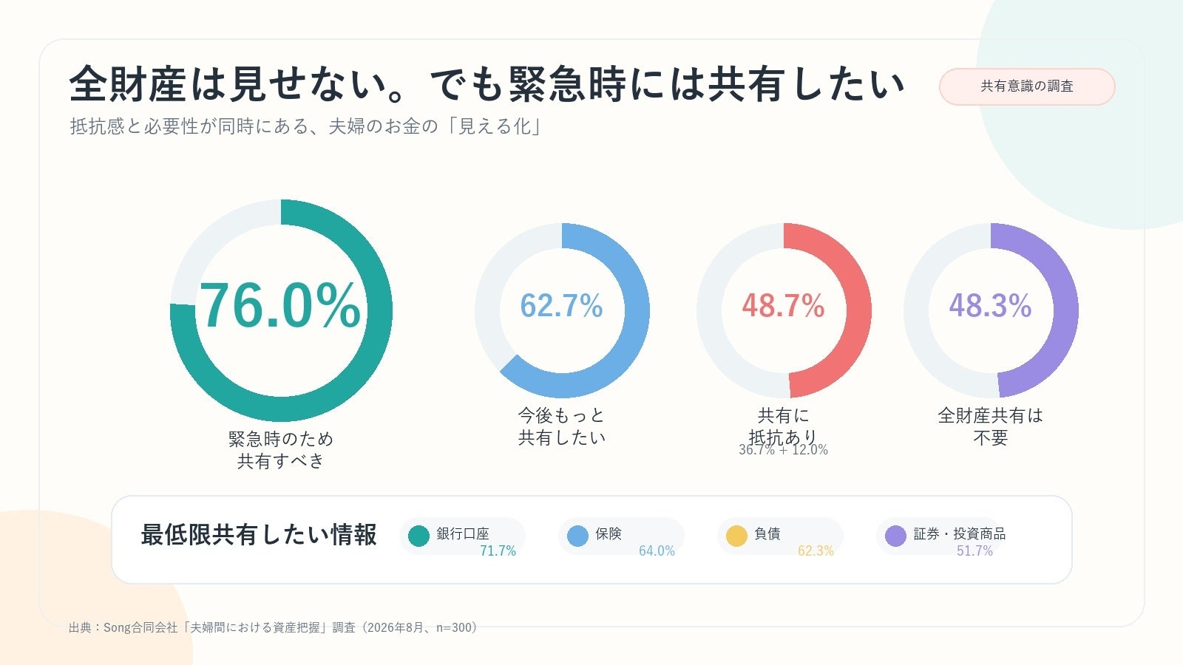
Task: Select the red 48.7% donut chart
Action: [x=784, y=310]
